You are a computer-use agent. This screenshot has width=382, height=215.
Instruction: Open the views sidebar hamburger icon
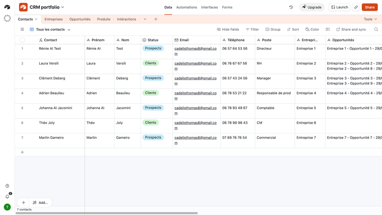click(22, 30)
